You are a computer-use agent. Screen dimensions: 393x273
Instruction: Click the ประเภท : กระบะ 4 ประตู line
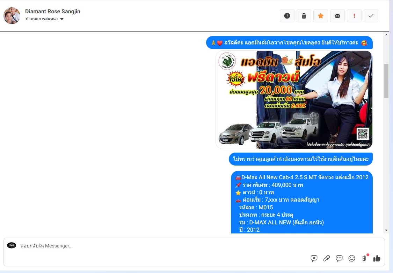click(266, 215)
